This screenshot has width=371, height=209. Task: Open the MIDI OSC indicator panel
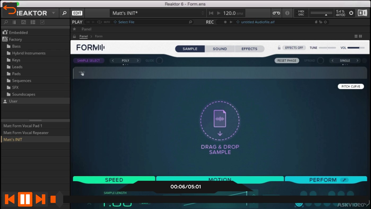pyautogui.click(x=301, y=13)
